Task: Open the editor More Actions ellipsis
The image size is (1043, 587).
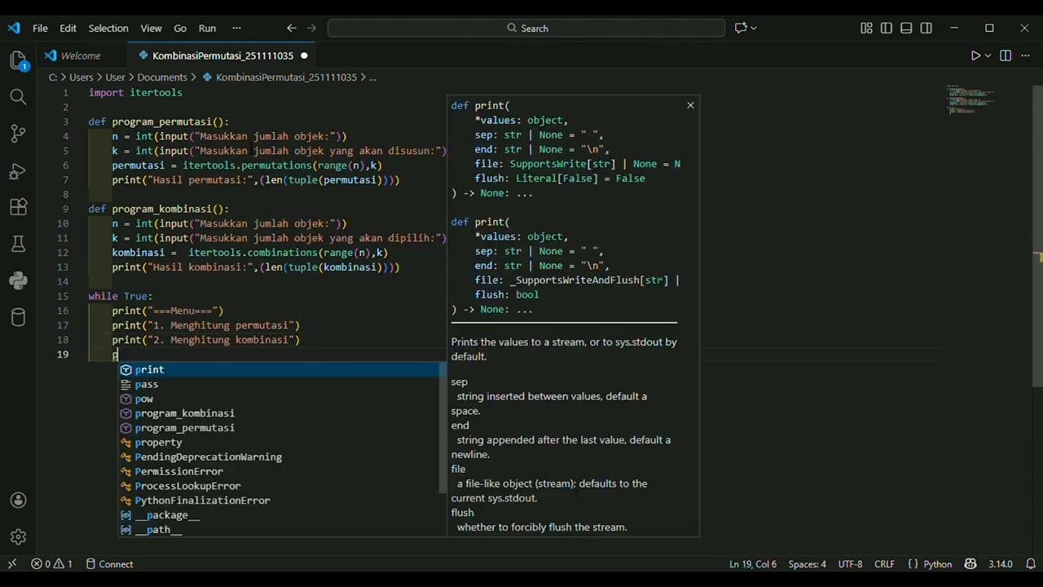Action: click(x=1025, y=55)
